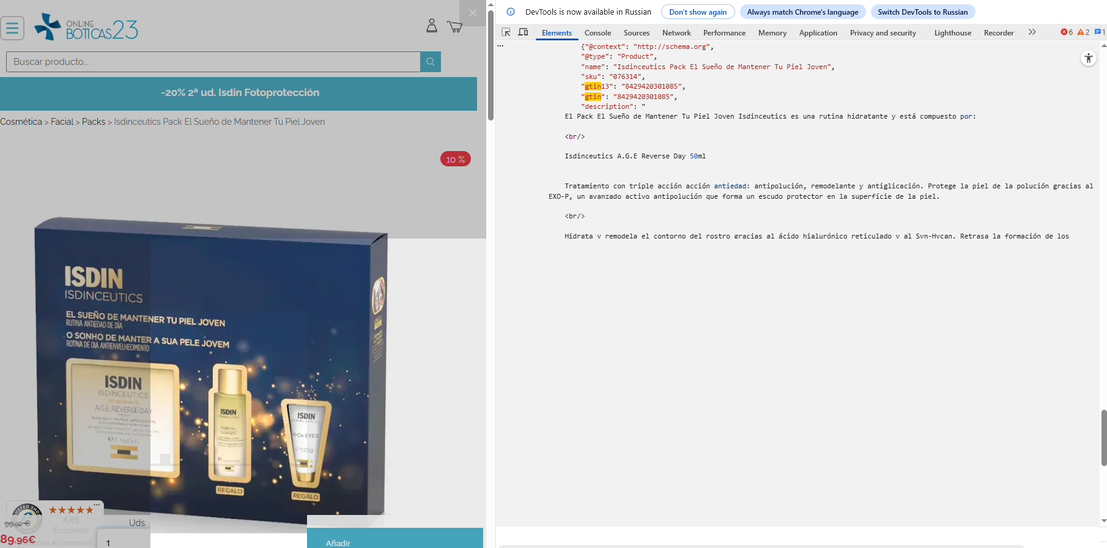Click the Isdinceutics A.G.E Reverse Day line

635,156
